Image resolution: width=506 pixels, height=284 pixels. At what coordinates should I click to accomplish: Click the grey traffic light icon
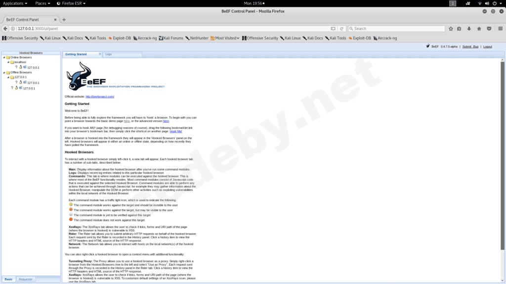click(x=71, y=214)
